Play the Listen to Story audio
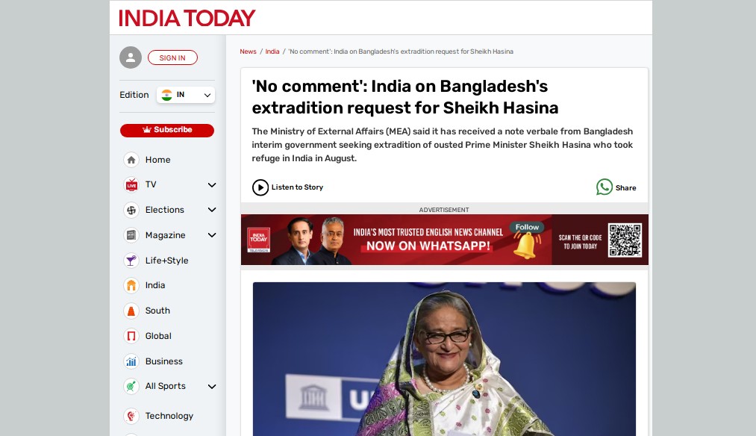The height and width of the screenshot is (436, 756). point(260,187)
